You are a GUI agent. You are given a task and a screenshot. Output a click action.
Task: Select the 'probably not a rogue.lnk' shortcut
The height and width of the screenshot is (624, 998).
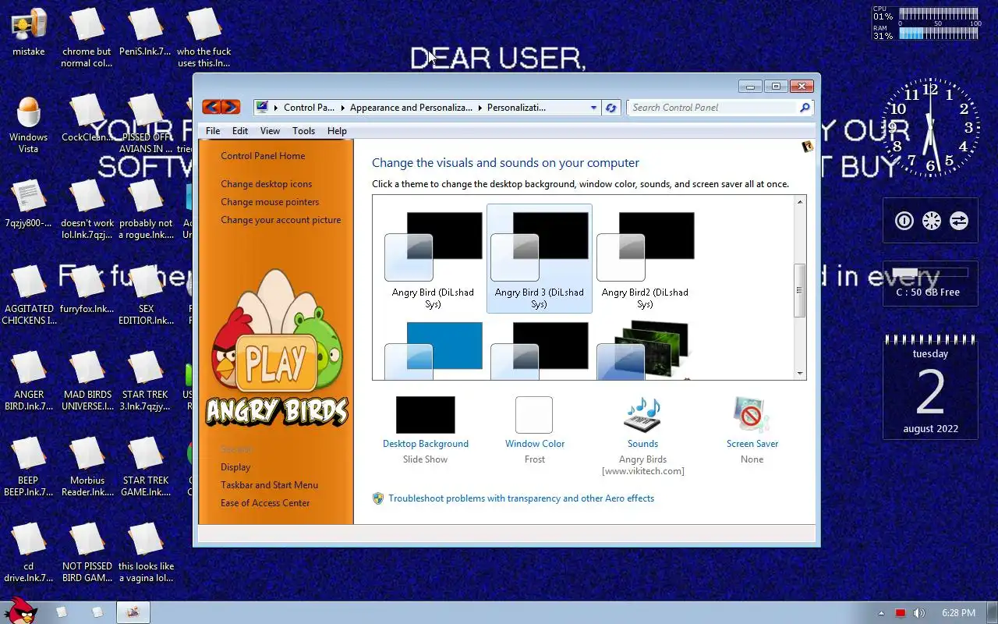click(145, 208)
